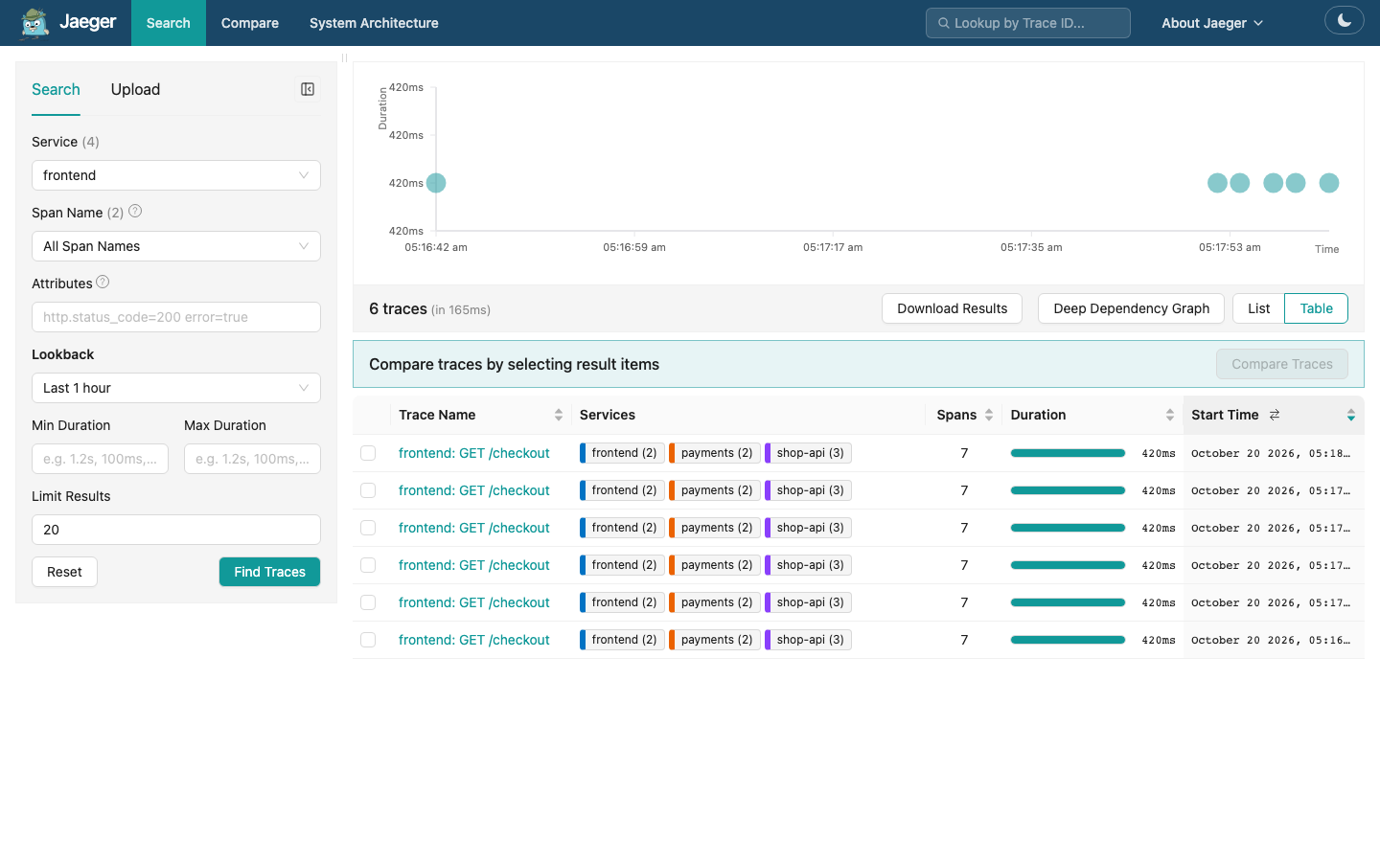Open the Service dropdown showing frontend

[176, 175]
